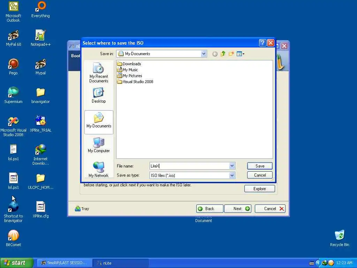357x268 pixels.
Task: Expand the Save as type dropdown
Action: pos(232,175)
